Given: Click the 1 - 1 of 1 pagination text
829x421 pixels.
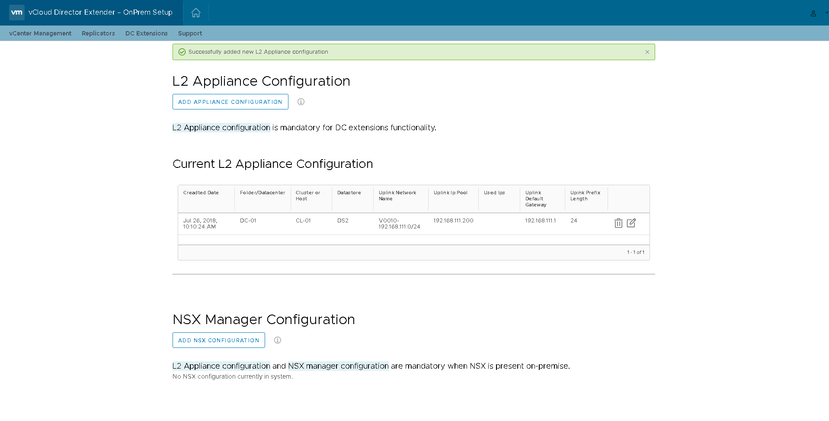Looking at the screenshot, I should point(636,252).
